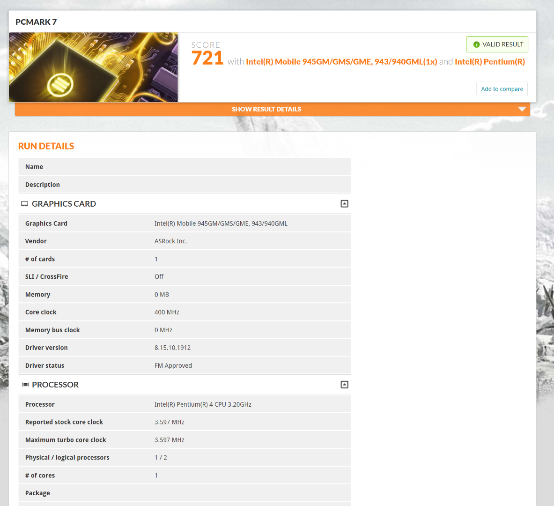
Task: Open the Intel Mobile 945GM graphics link
Action: tap(341, 62)
